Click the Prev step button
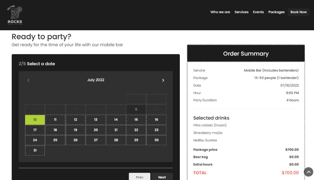The width and height of the screenshot is (314, 180). (x=139, y=177)
